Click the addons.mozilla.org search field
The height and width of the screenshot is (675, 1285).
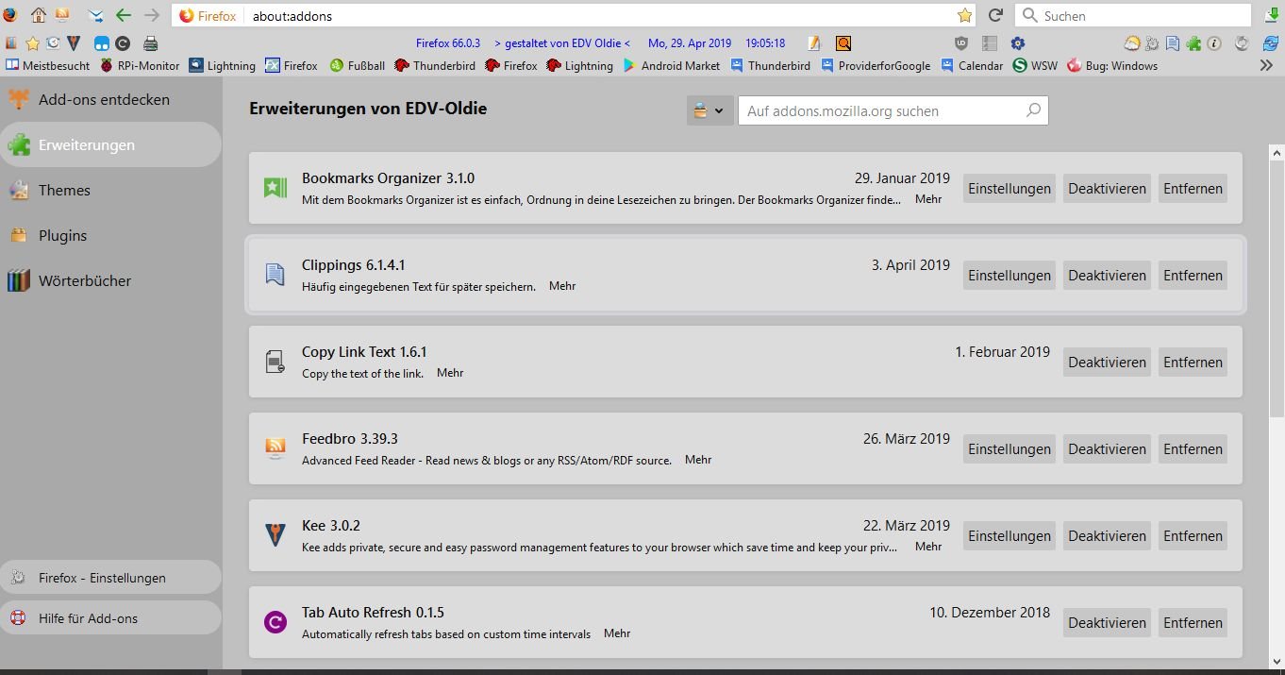click(x=882, y=110)
